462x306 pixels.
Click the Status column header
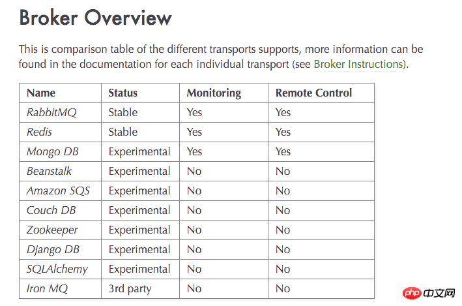click(123, 93)
